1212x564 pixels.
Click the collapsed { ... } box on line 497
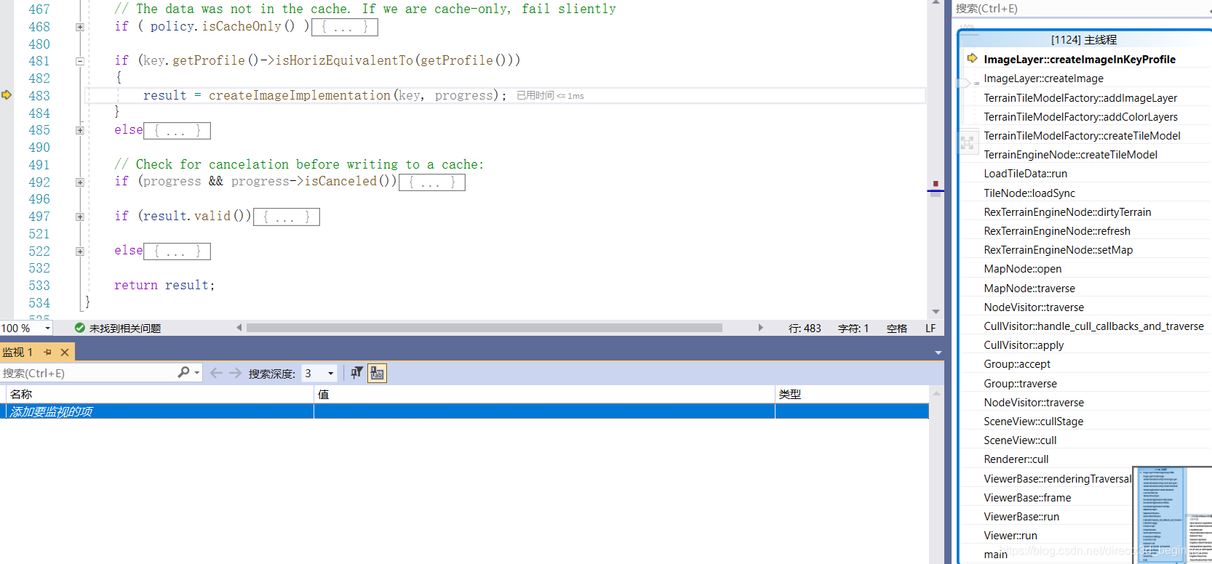point(287,217)
